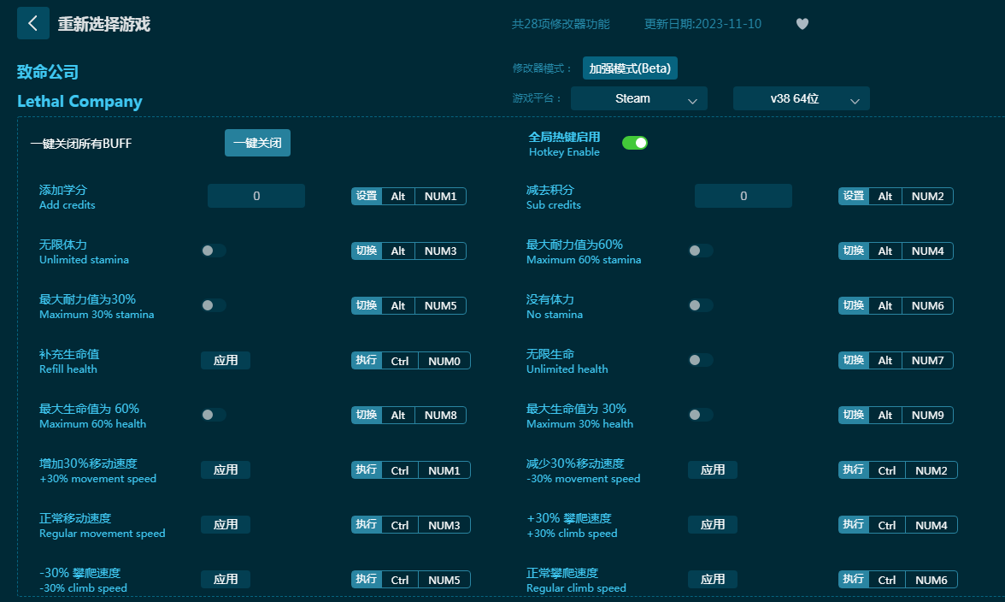Click the 重新选择游戏 title text
Viewport: 1005px width, 602px height.
point(104,24)
